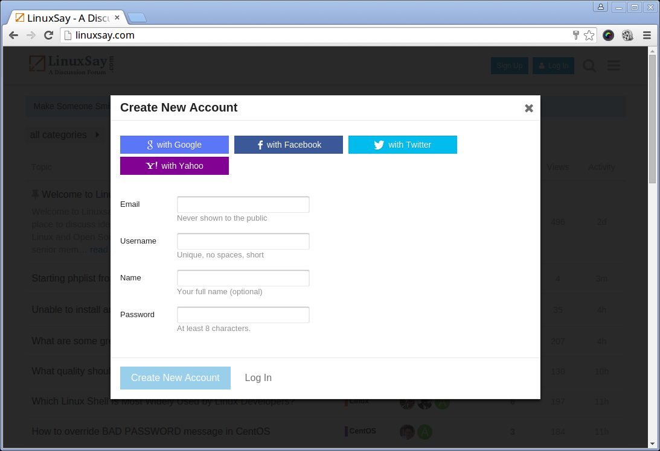Image resolution: width=660 pixels, height=451 pixels.
Task: Sign up with Twitter button
Action: (x=402, y=145)
